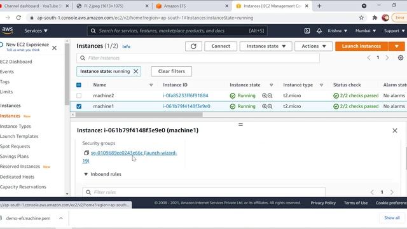
Task: Open the Support dropdown menu
Action: [x=394, y=31]
